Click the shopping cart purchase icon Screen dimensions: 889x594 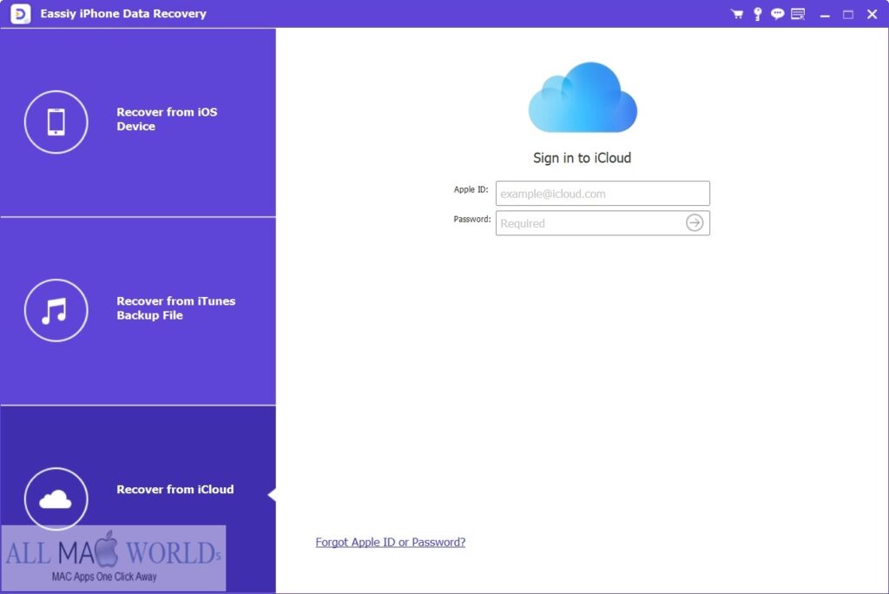[737, 14]
